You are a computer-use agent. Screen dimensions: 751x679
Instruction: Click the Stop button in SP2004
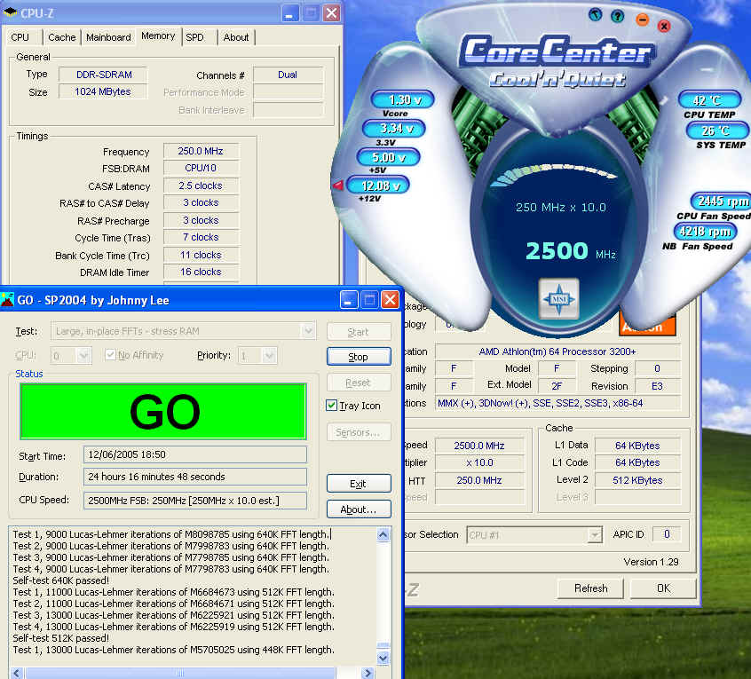[x=359, y=357]
